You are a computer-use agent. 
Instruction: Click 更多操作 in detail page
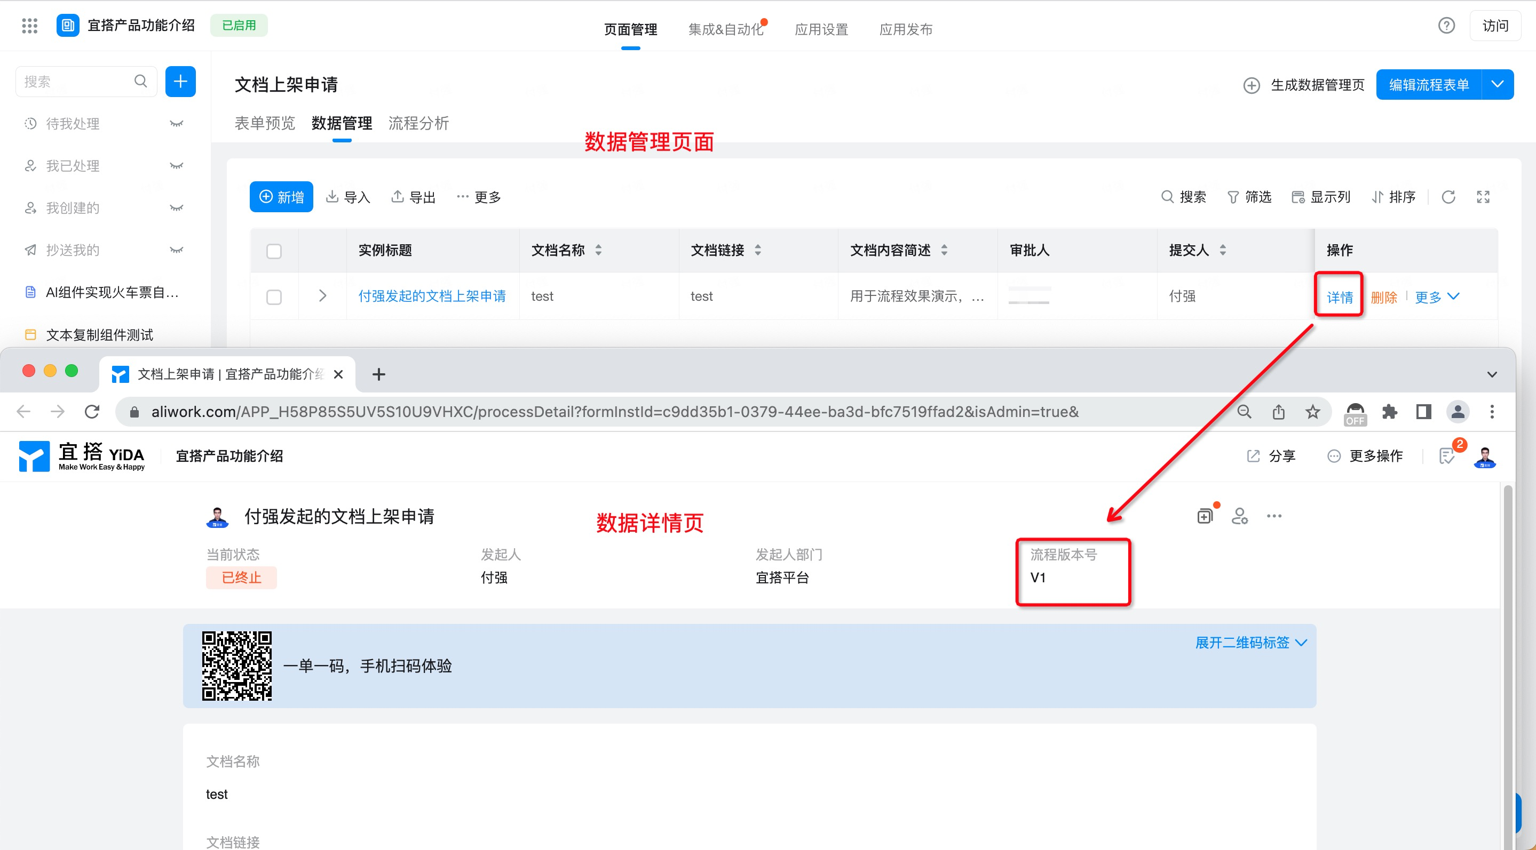click(1365, 456)
